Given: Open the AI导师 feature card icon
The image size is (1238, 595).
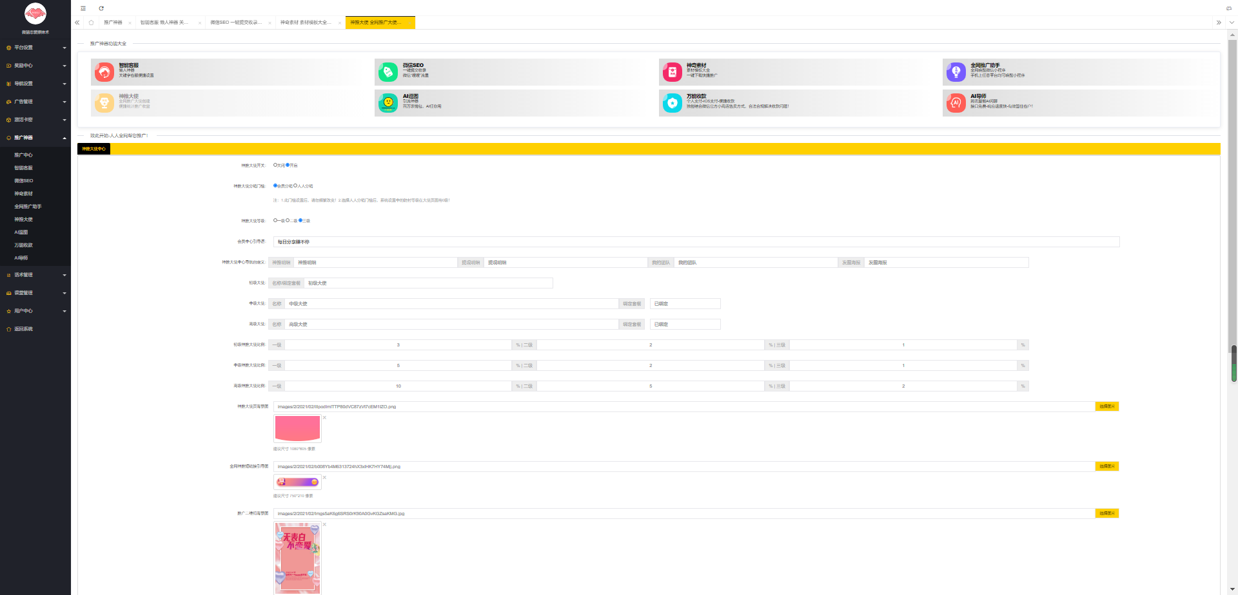Looking at the screenshot, I should coord(956,103).
